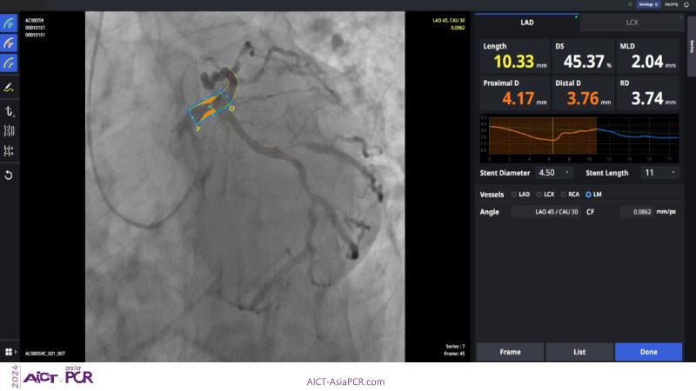Click the yellow marker line in diameter graph
This screenshot has height=391, width=696.
click(x=552, y=137)
